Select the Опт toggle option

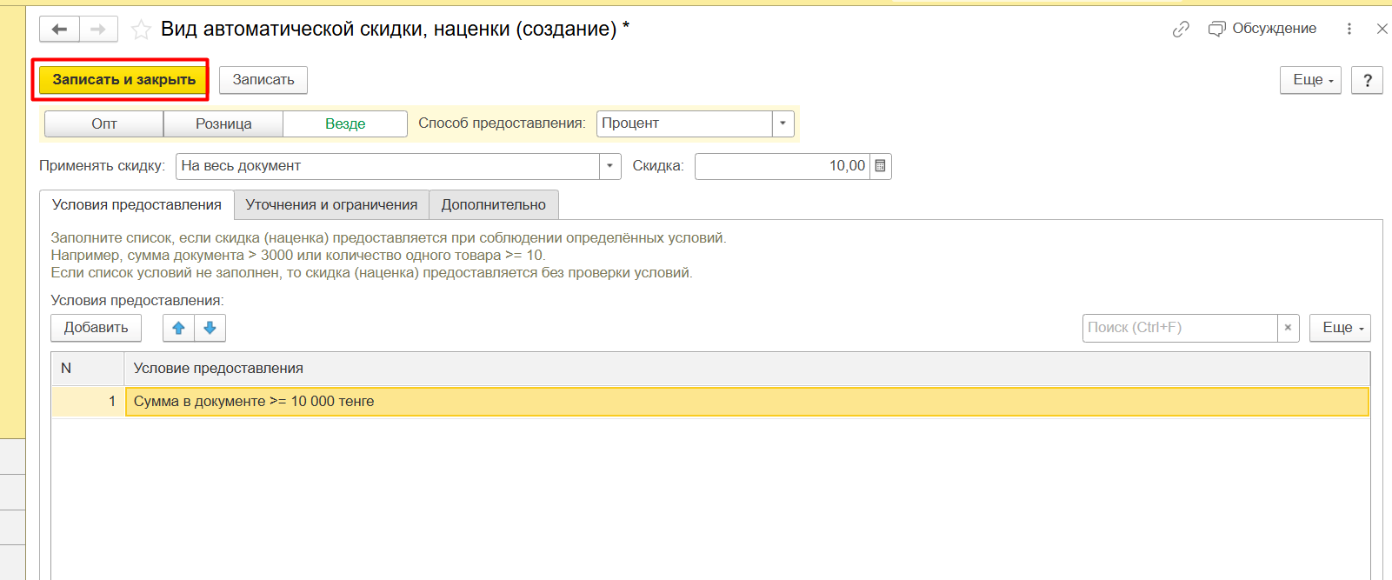pos(104,123)
